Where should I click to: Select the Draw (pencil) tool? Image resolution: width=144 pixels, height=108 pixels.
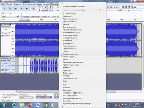point(46,7)
